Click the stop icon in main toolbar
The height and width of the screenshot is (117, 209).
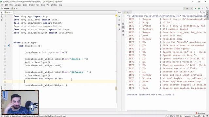(202, 8)
